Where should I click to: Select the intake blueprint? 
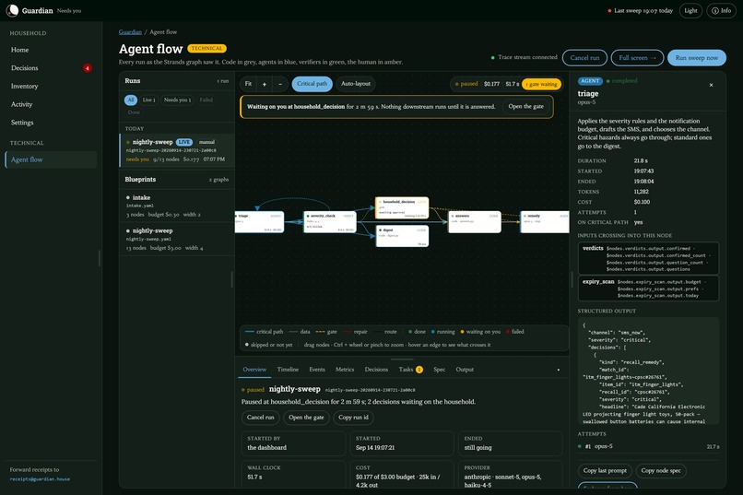coord(177,206)
